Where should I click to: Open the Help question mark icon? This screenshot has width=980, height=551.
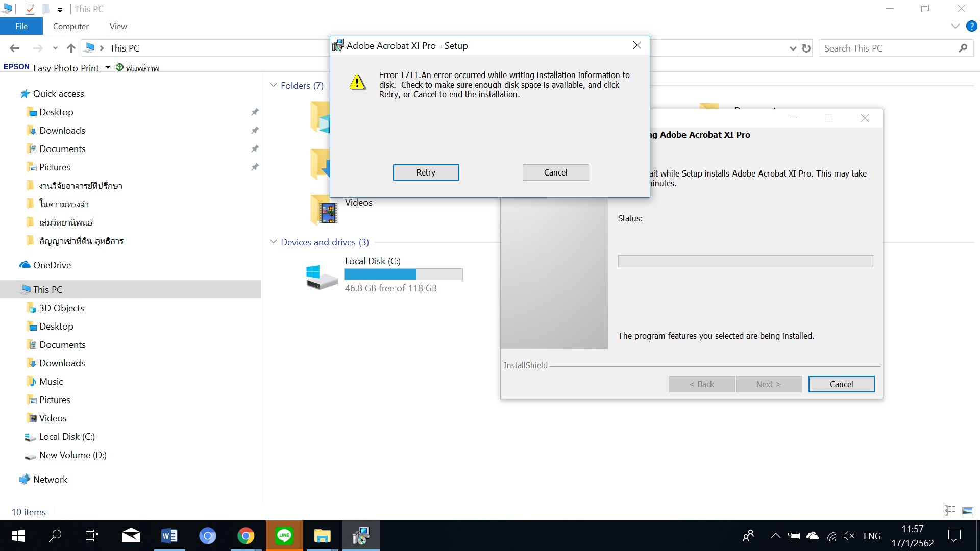click(x=971, y=26)
